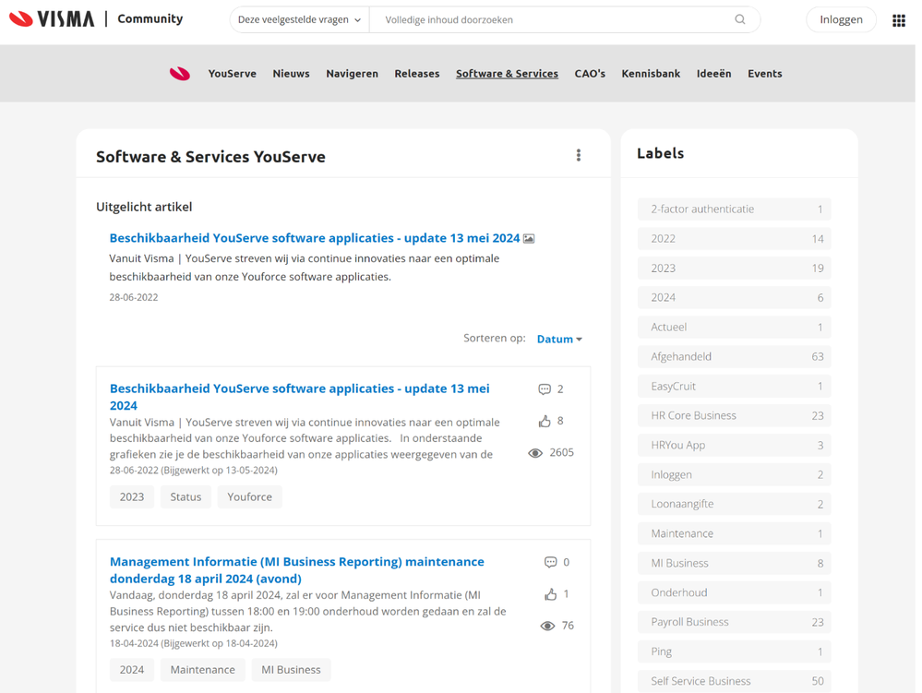Click comments icon of Beschikbaarheid article

pyautogui.click(x=545, y=389)
